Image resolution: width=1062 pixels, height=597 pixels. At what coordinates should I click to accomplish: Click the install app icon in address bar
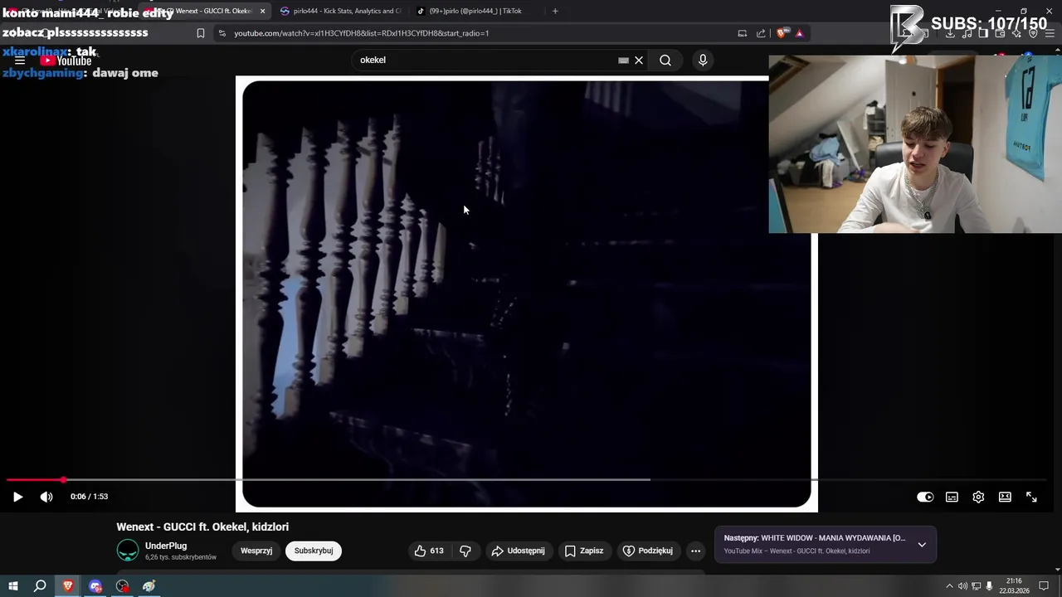(x=742, y=33)
